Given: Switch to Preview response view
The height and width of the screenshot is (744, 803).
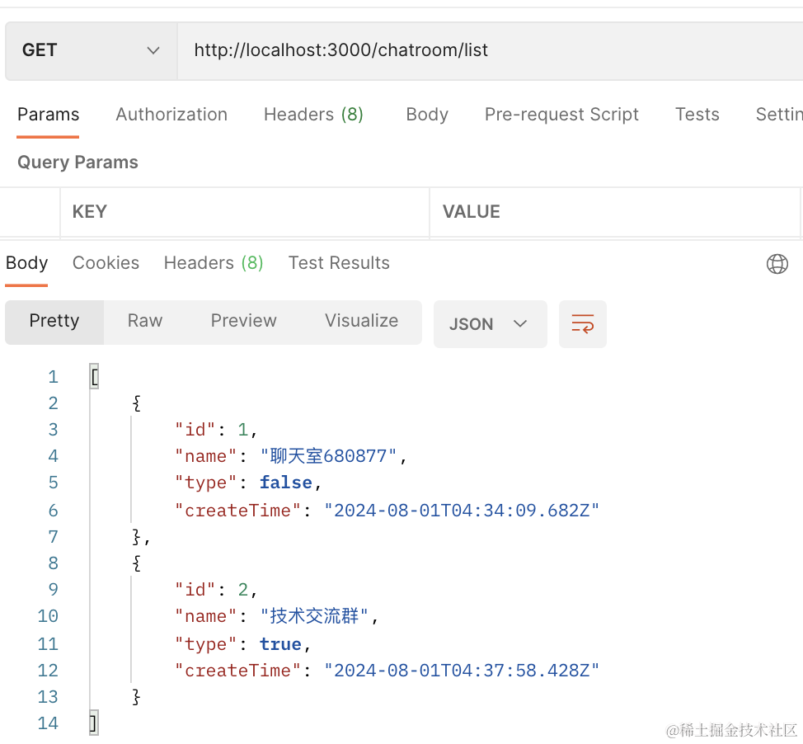Looking at the screenshot, I should [x=243, y=321].
